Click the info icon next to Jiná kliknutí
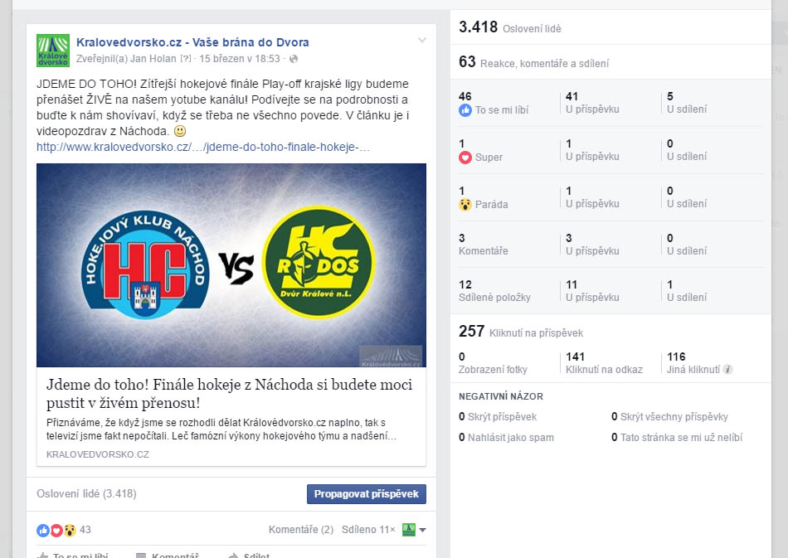 pyautogui.click(x=727, y=370)
